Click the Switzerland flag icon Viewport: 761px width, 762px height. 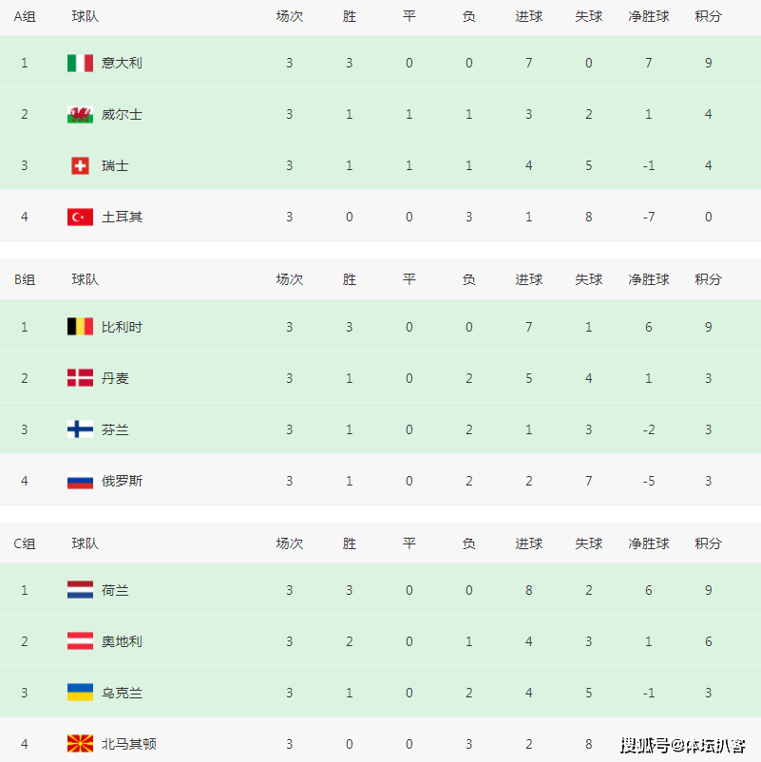click(80, 165)
